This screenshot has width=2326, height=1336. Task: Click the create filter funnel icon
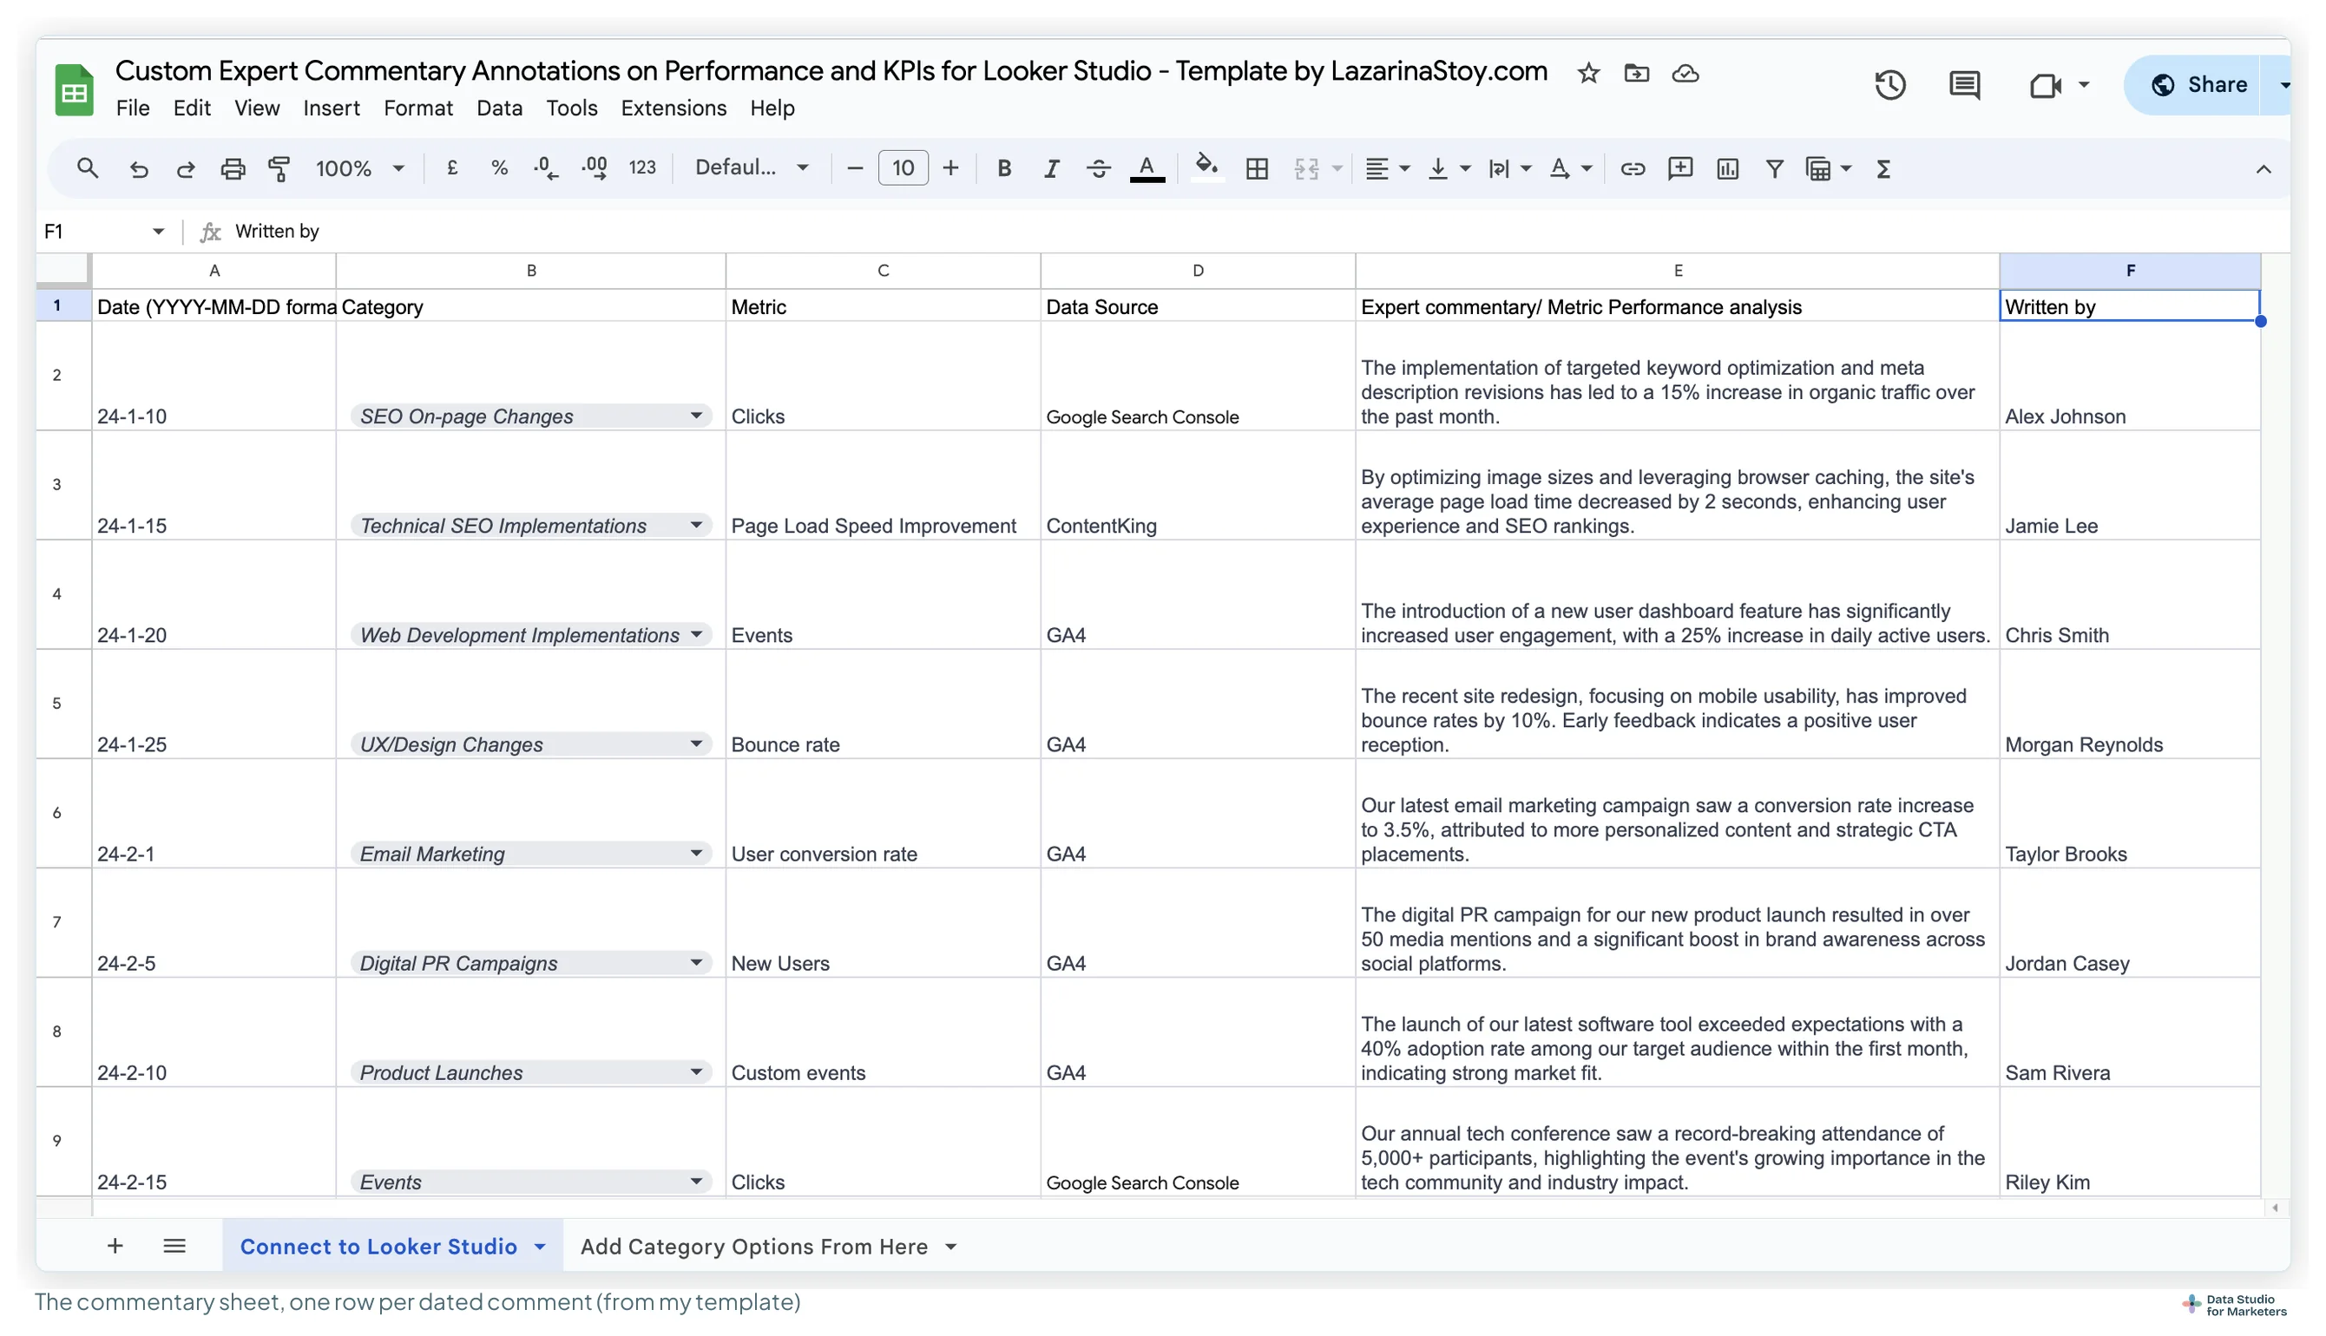click(1774, 169)
